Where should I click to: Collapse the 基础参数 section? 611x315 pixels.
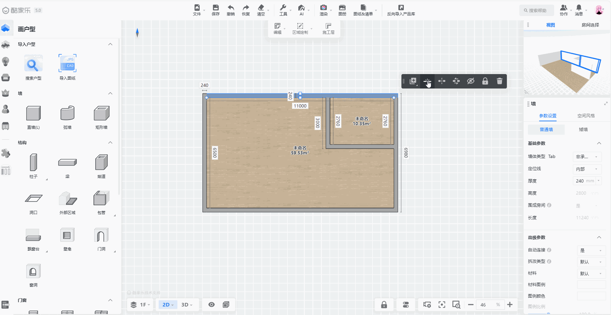599,143
